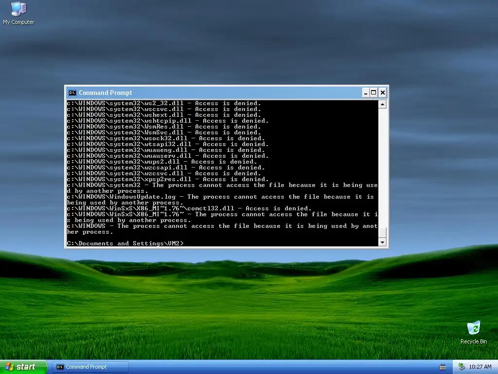
Task: Click the wshtcpip.dll access denied line
Action: 168,121
